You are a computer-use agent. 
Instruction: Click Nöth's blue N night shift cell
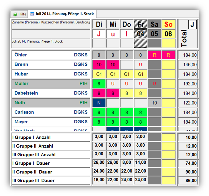pyautogui.click(x=99, y=103)
